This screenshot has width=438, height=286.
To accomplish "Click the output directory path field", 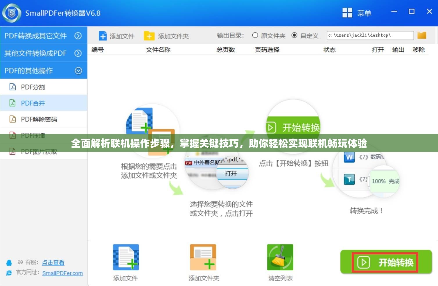I will click(x=370, y=35).
